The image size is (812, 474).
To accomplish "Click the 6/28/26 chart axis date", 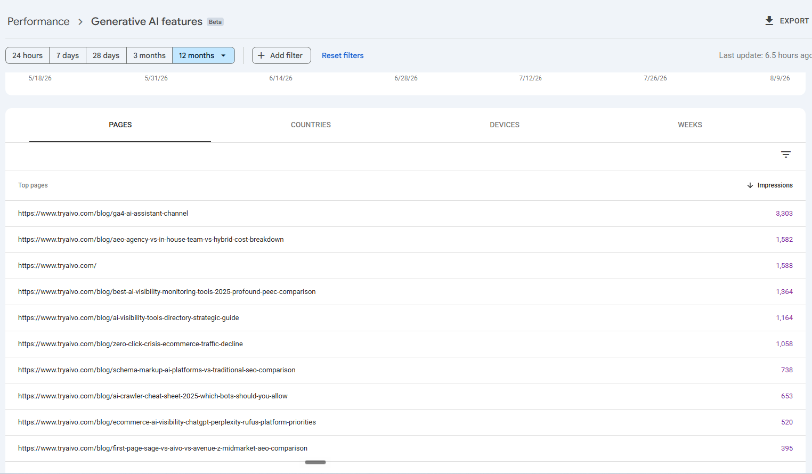I will click(406, 78).
